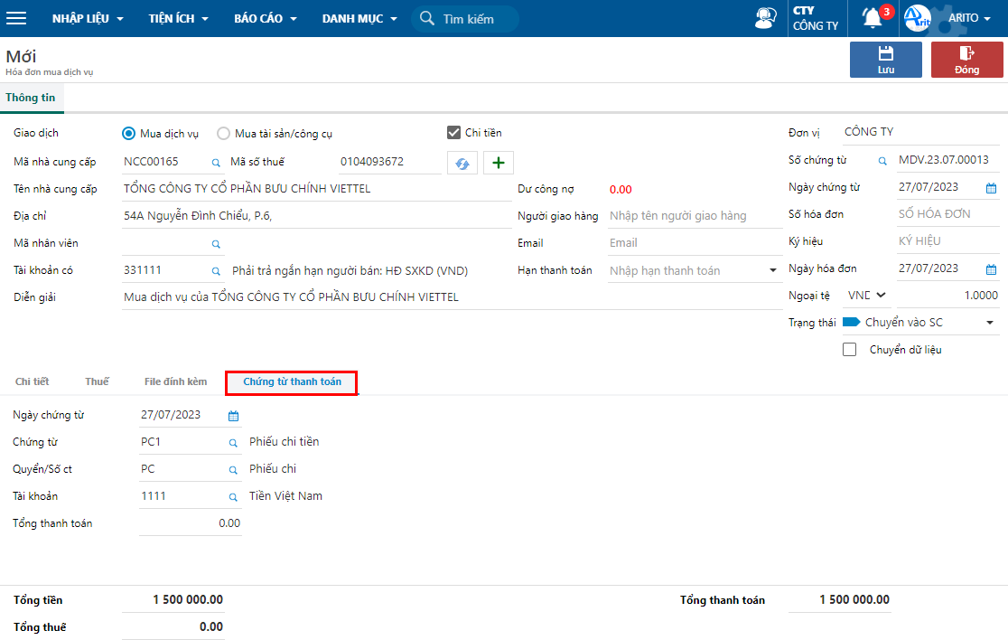Screen dimensions: 1008x640
Task: Enable the Chuyển dữ liệu checkbox
Action: click(x=849, y=350)
